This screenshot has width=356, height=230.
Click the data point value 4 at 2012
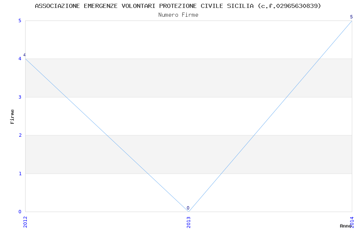[25, 55]
